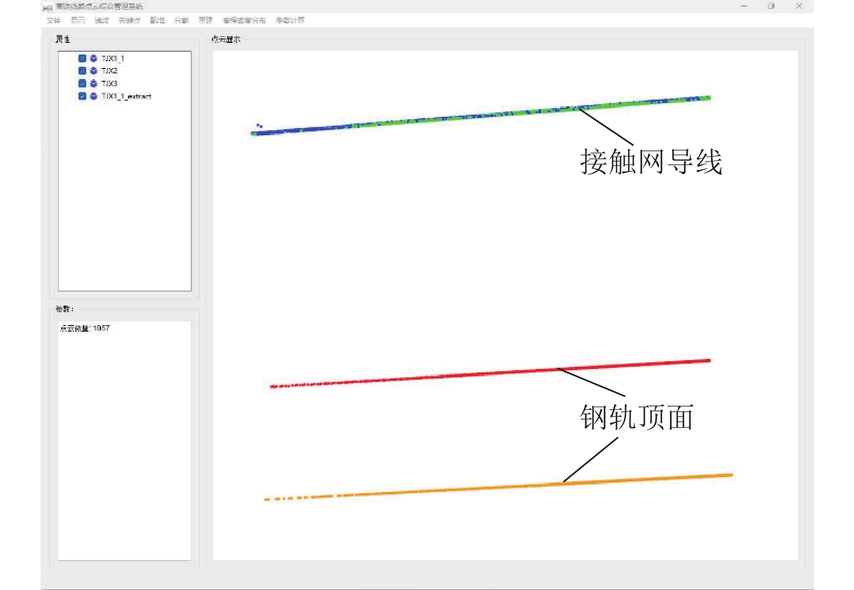Maximize the application window

[x=771, y=6]
